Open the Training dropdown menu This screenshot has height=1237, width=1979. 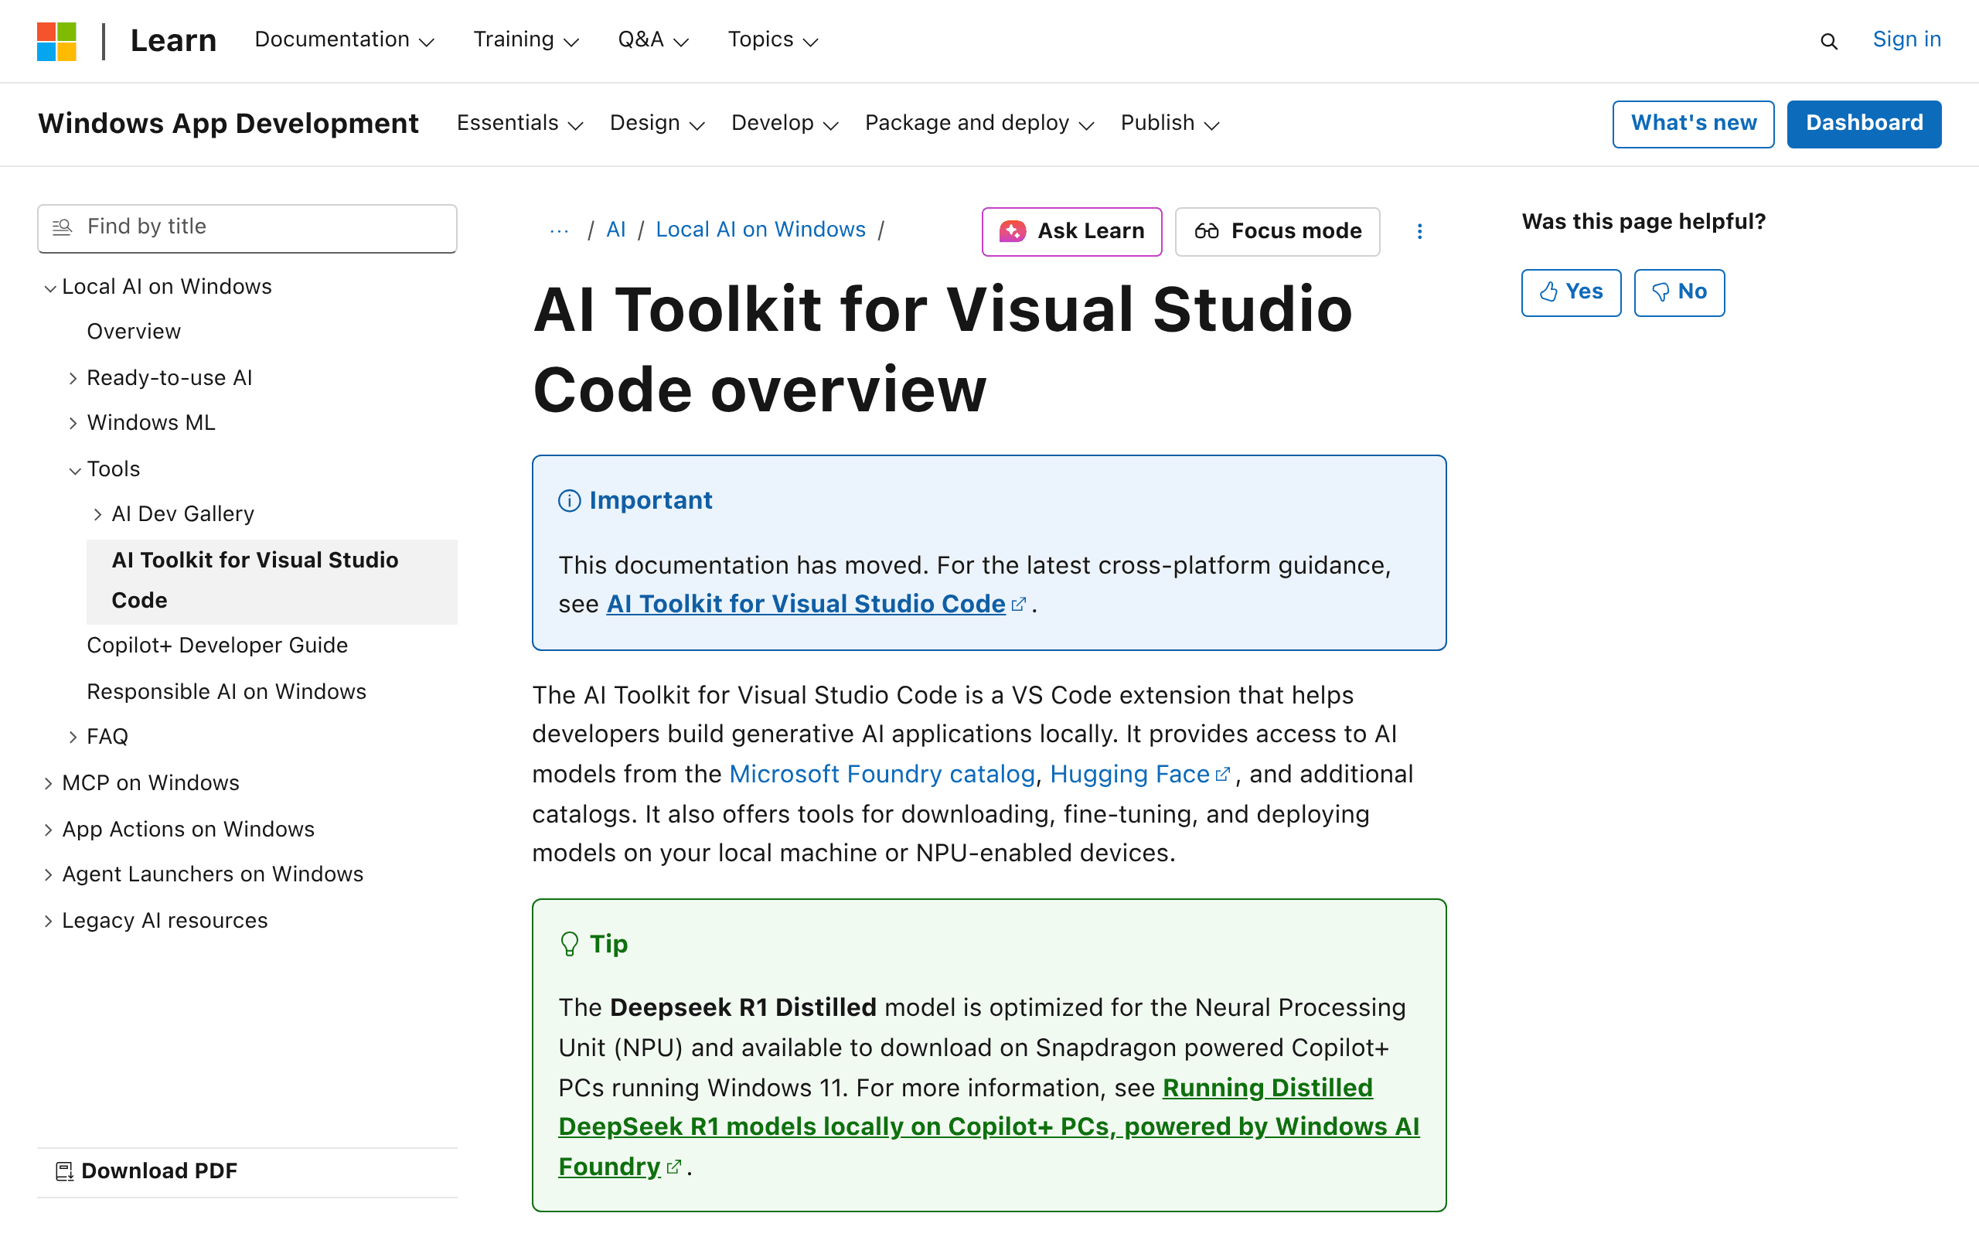coord(526,40)
